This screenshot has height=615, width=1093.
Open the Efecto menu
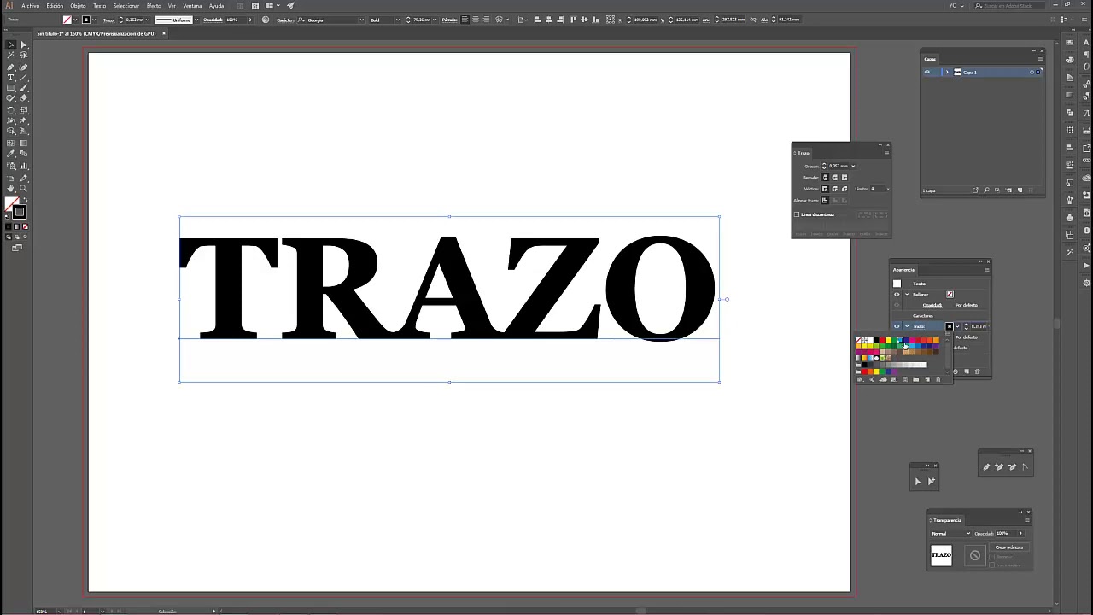(154, 5)
